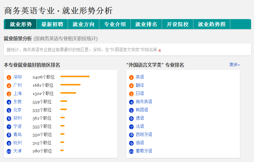This screenshot has width=254, height=162.
Task: Go to the 就业方向 tab
Action: tap(83, 24)
